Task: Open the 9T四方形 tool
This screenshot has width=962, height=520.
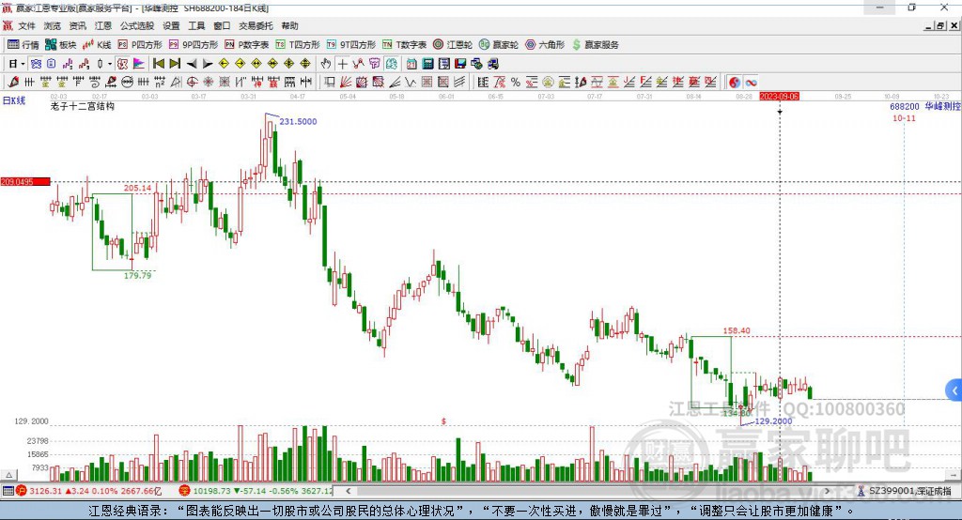Action: (x=351, y=45)
